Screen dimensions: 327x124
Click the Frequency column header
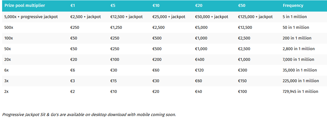point(293,6)
